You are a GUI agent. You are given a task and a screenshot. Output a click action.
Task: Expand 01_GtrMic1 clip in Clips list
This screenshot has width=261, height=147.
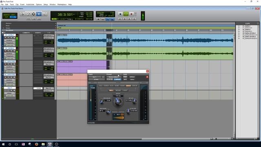point(239,26)
